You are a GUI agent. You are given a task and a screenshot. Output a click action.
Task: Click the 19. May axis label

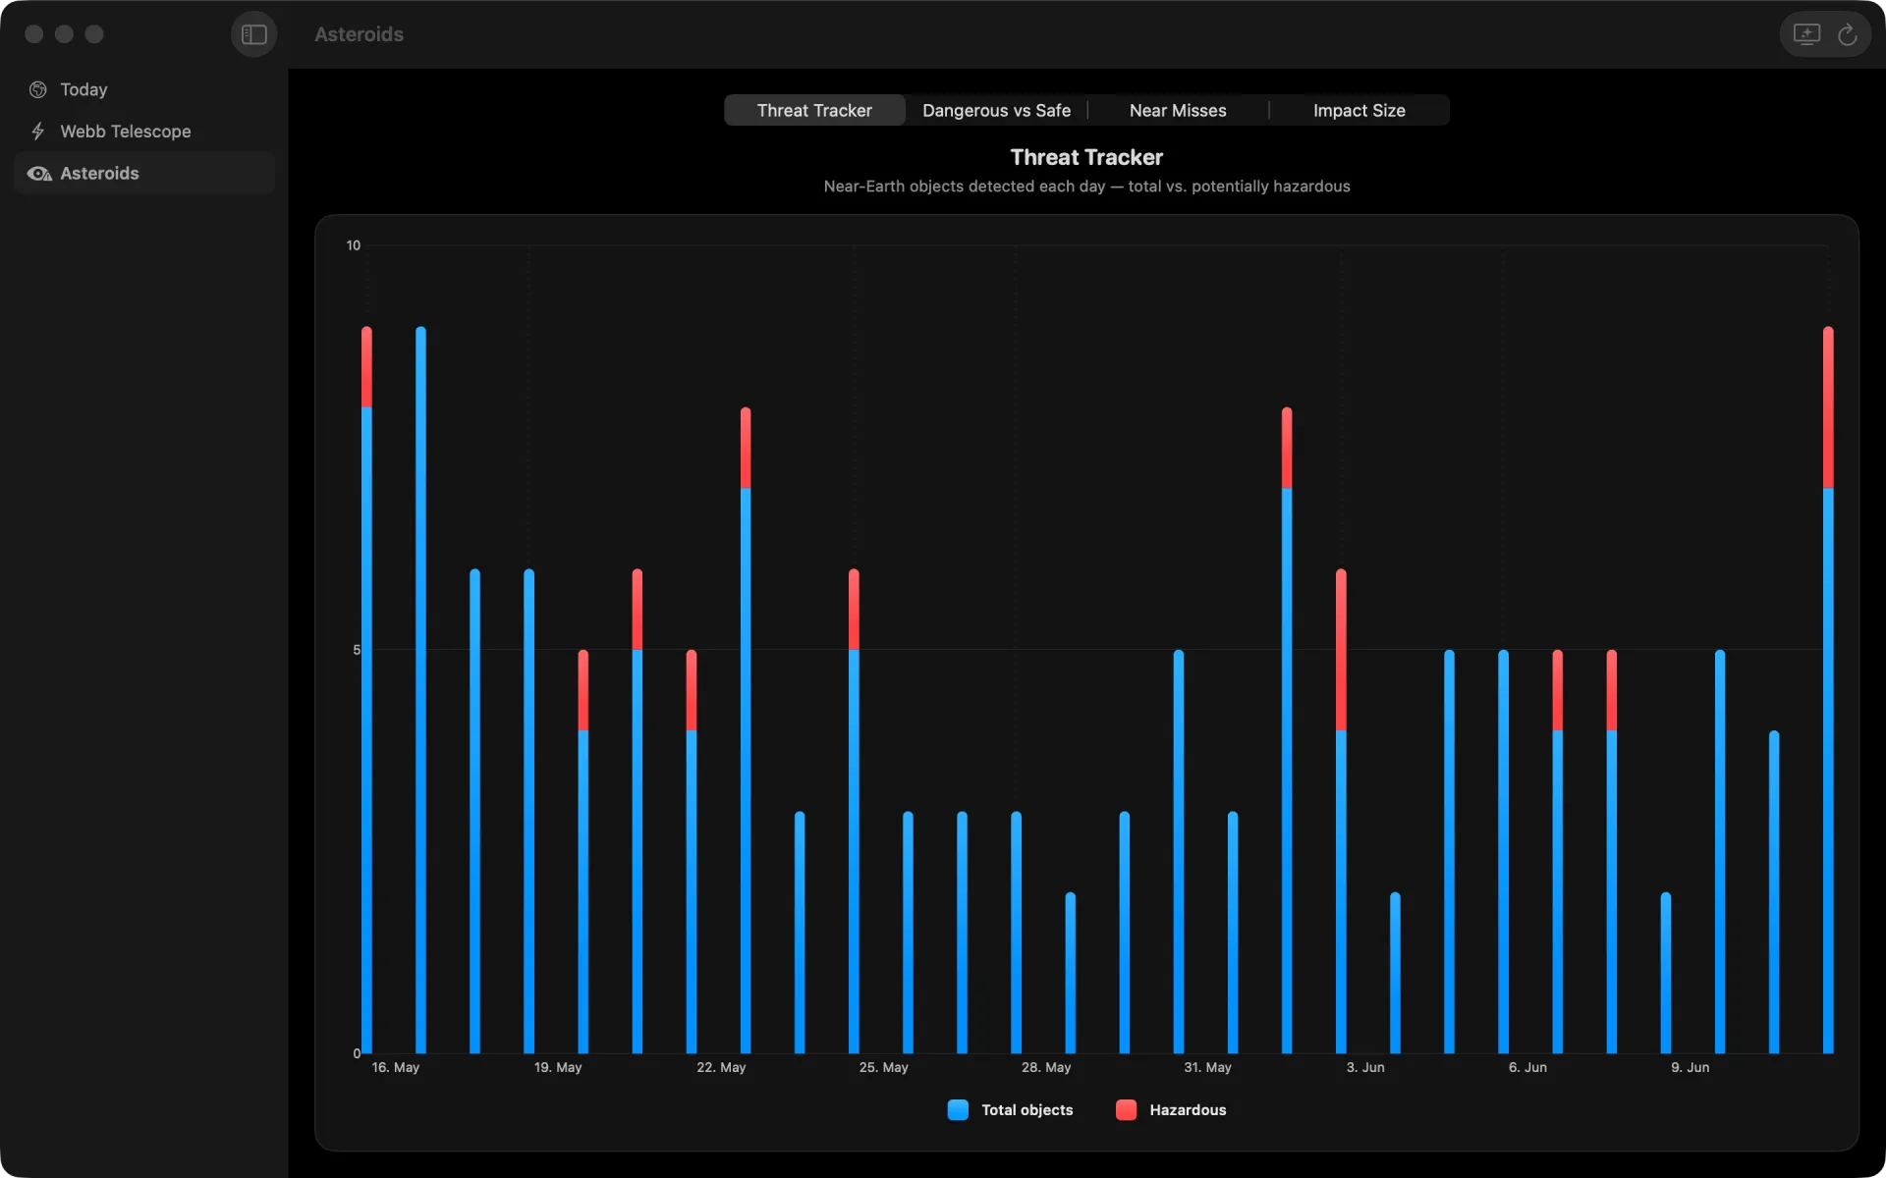[x=558, y=1067]
